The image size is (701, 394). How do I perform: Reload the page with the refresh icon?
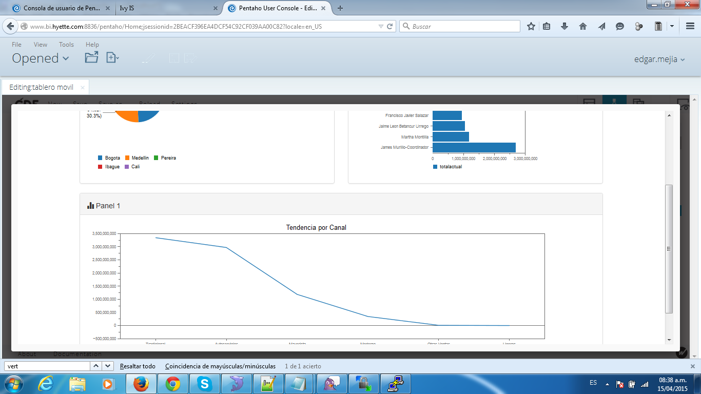(390, 26)
